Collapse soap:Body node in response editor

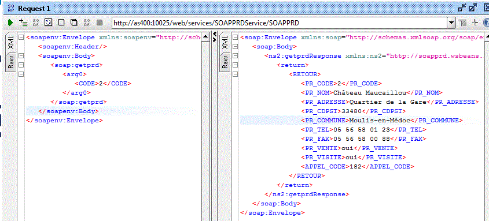[236, 47]
